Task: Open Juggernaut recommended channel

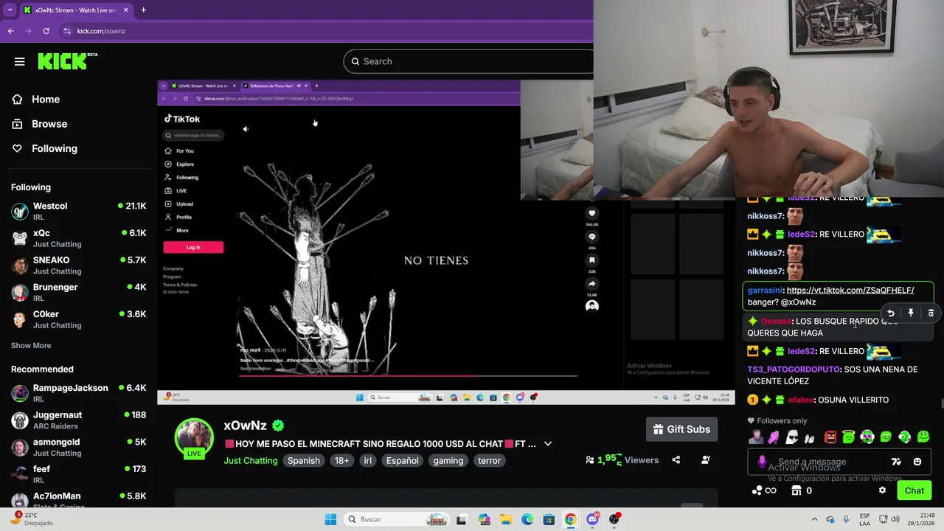Action: pyautogui.click(x=79, y=420)
